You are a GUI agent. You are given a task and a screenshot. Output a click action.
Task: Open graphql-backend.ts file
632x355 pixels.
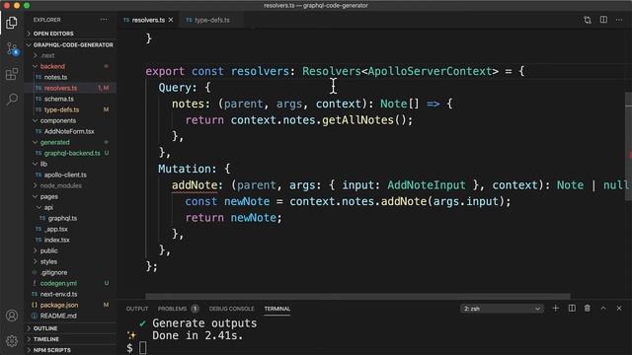click(x=72, y=153)
